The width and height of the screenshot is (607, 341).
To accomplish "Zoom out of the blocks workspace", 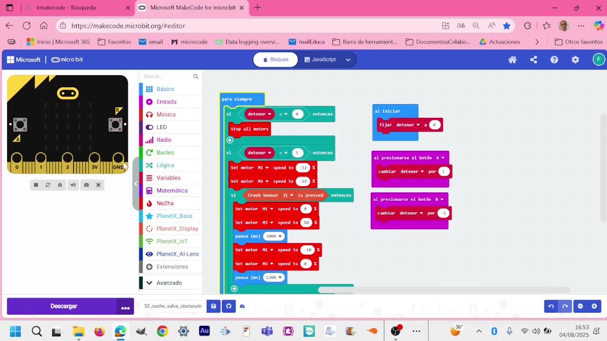I will point(580,306).
